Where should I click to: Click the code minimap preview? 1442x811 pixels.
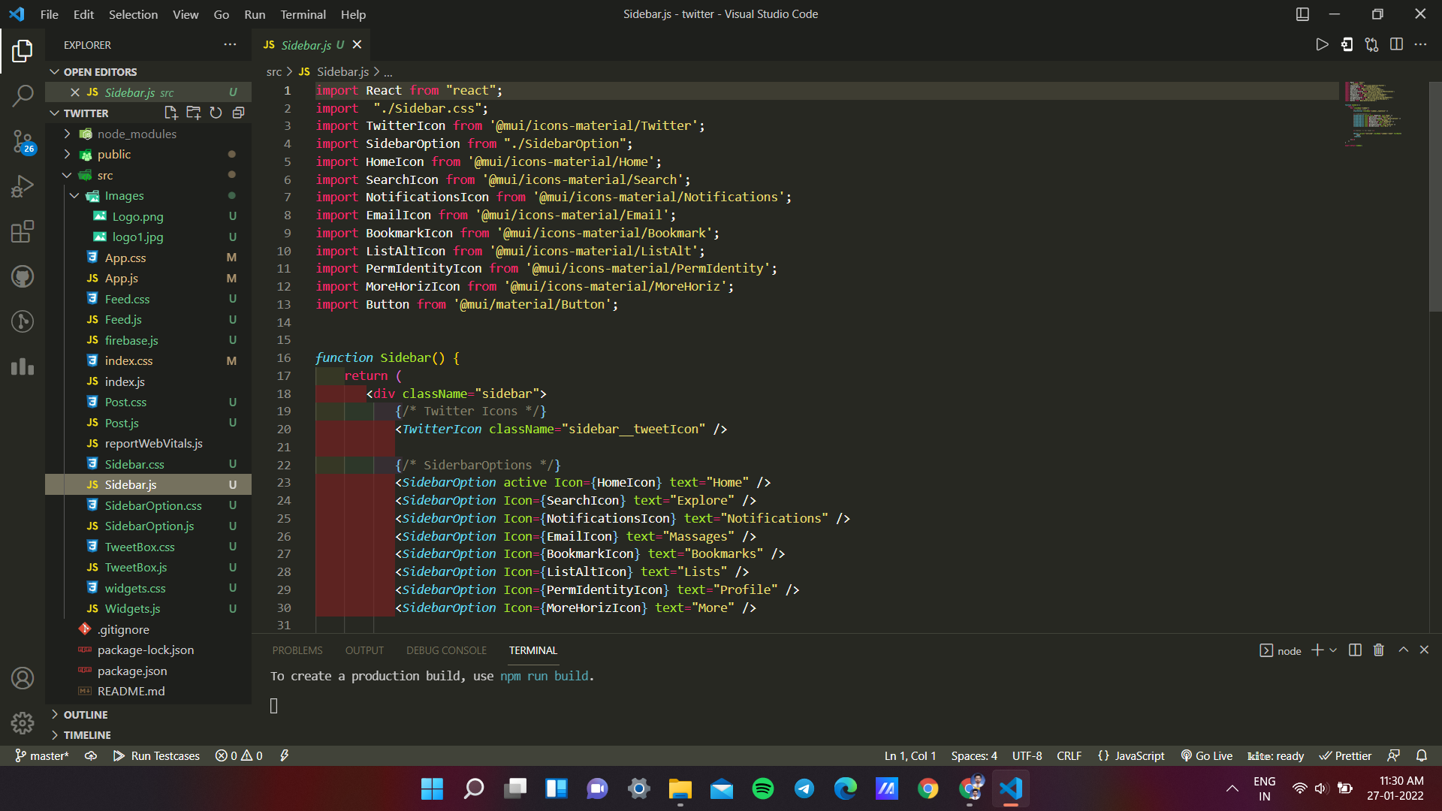pyautogui.click(x=1374, y=114)
